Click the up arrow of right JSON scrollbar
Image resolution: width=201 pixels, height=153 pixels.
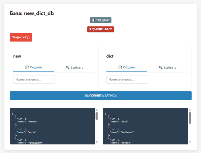pyautogui.click(x=190, y=110)
